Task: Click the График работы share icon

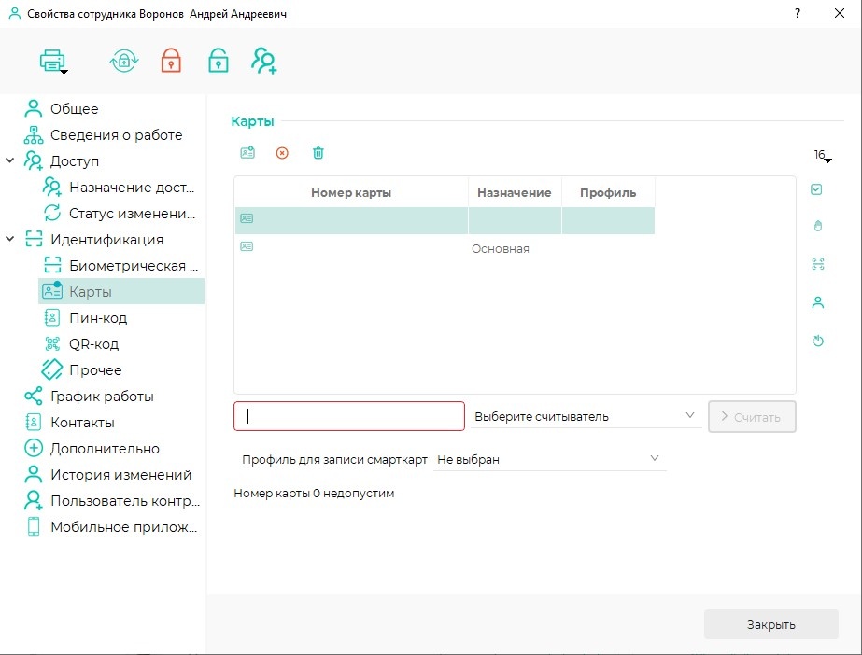Action: pyautogui.click(x=33, y=397)
